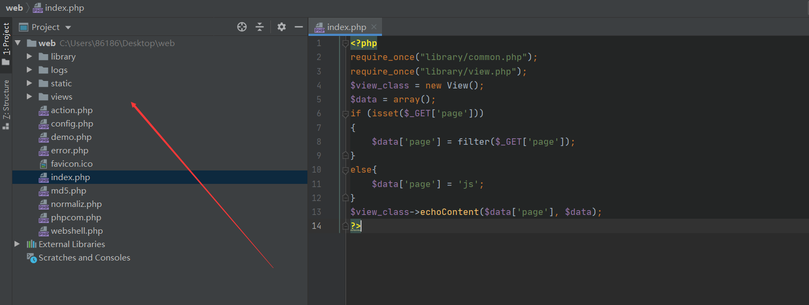Click the favicon.ico file icon
The height and width of the screenshot is (305, 809).
click(43, 164)
